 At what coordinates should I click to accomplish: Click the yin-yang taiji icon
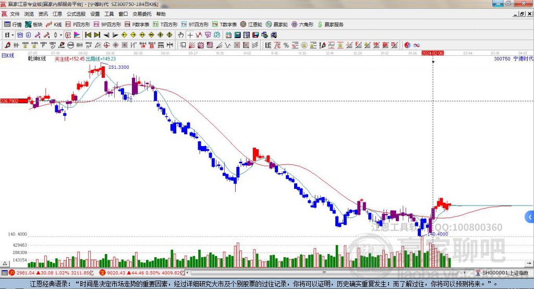pos(407,45)
